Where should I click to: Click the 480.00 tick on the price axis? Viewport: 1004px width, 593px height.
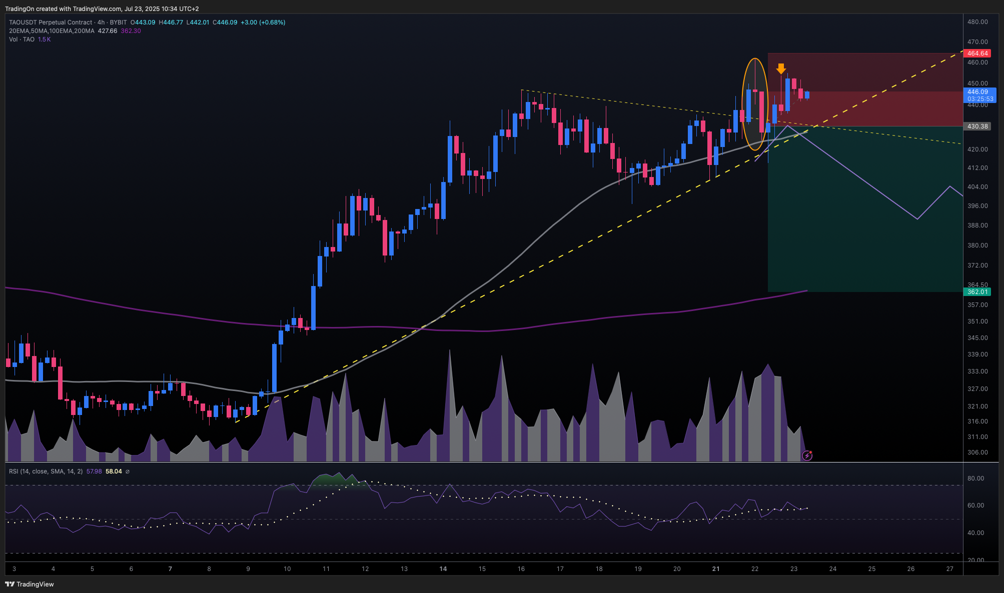977,22
